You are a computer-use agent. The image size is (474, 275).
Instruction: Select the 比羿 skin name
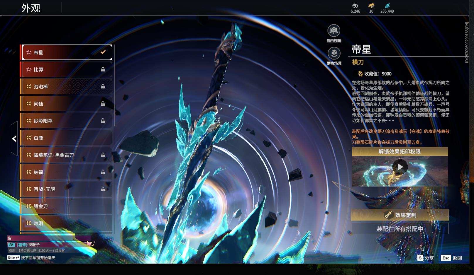(38, 70)
